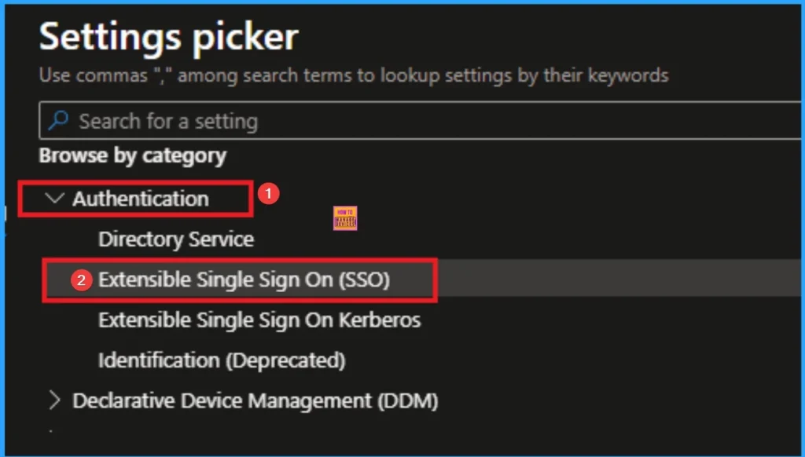Screen dimensions: 805x457
Task: Select the Directory Service category
Action: 175,239
